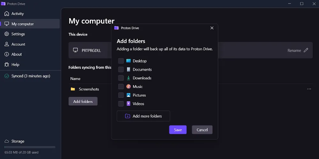Select the Screenshots folder row
This screenshot has height=159, width=319.
(89, 89)
